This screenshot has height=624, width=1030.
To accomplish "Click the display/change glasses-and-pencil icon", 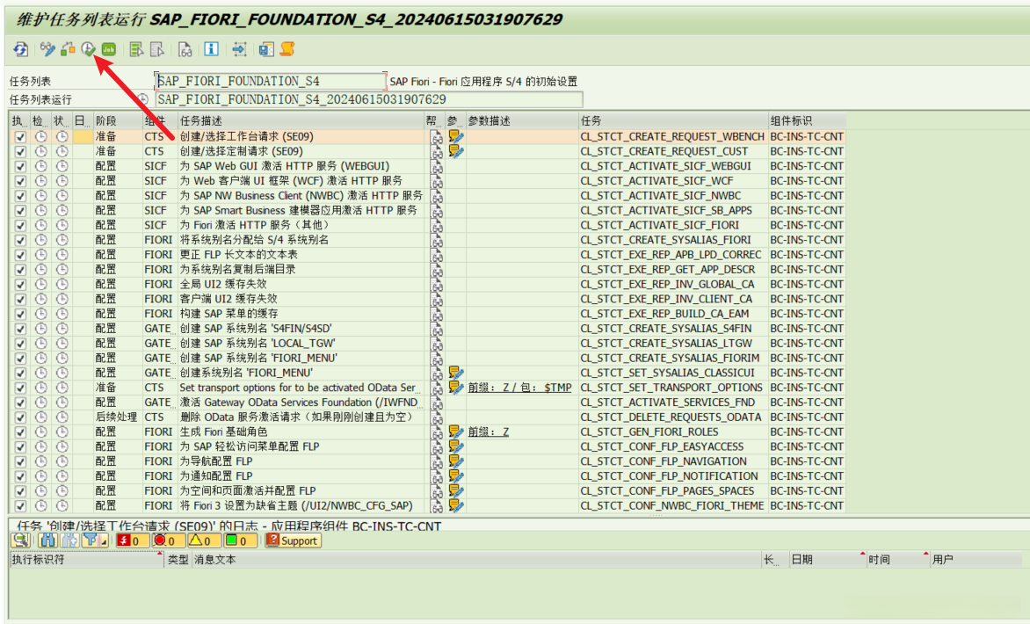I will (47, 49).
